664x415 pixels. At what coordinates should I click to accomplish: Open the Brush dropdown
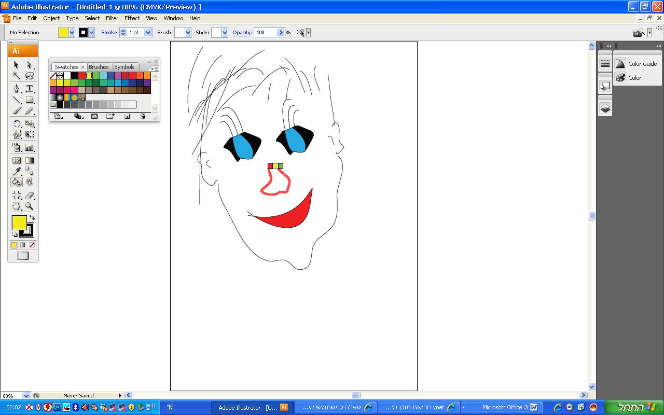188,33
